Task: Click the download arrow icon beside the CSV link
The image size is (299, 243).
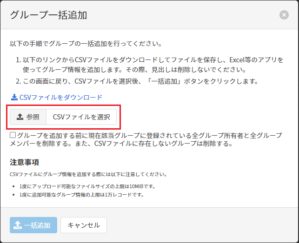Action: coord(13,98)
